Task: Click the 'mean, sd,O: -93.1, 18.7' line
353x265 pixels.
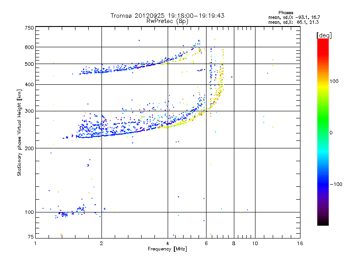Action: [294, 17]
